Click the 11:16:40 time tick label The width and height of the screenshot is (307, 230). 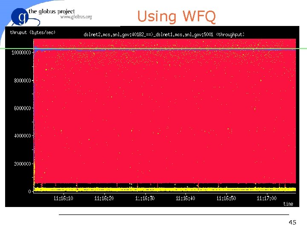point(185,198)
